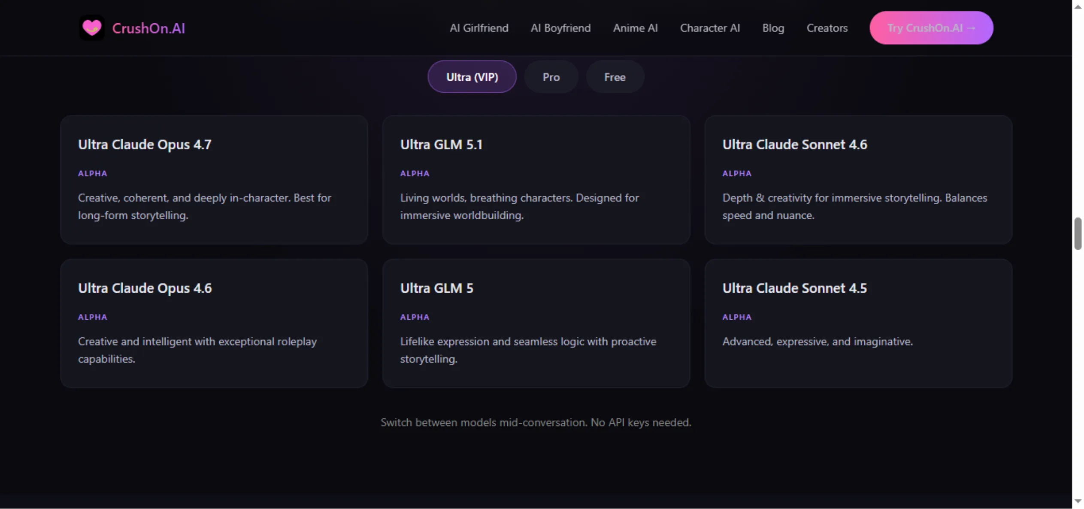Screen dimensions: 1084x509
Task: Click the 'Living worlds, breathing characters' description
Action: pos(520,206)
